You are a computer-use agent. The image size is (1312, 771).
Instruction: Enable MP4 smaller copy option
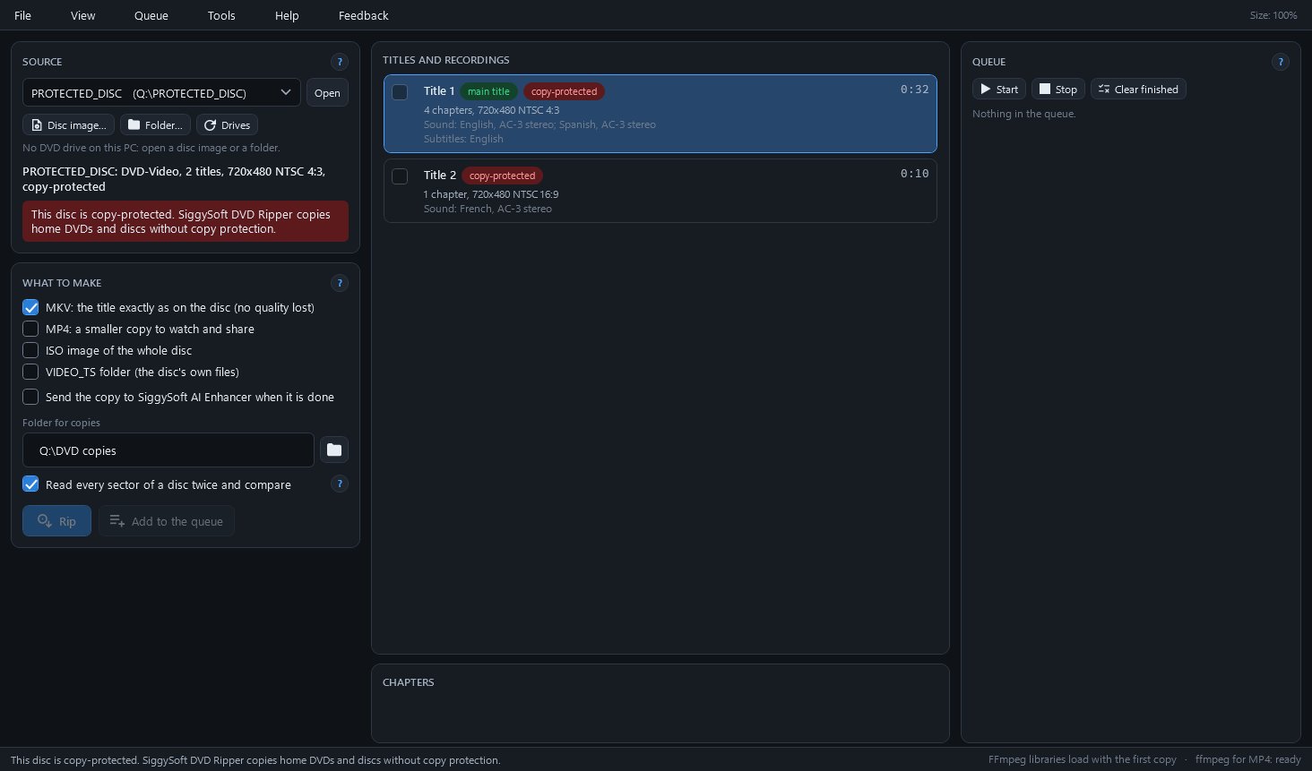tap(30, 329)
